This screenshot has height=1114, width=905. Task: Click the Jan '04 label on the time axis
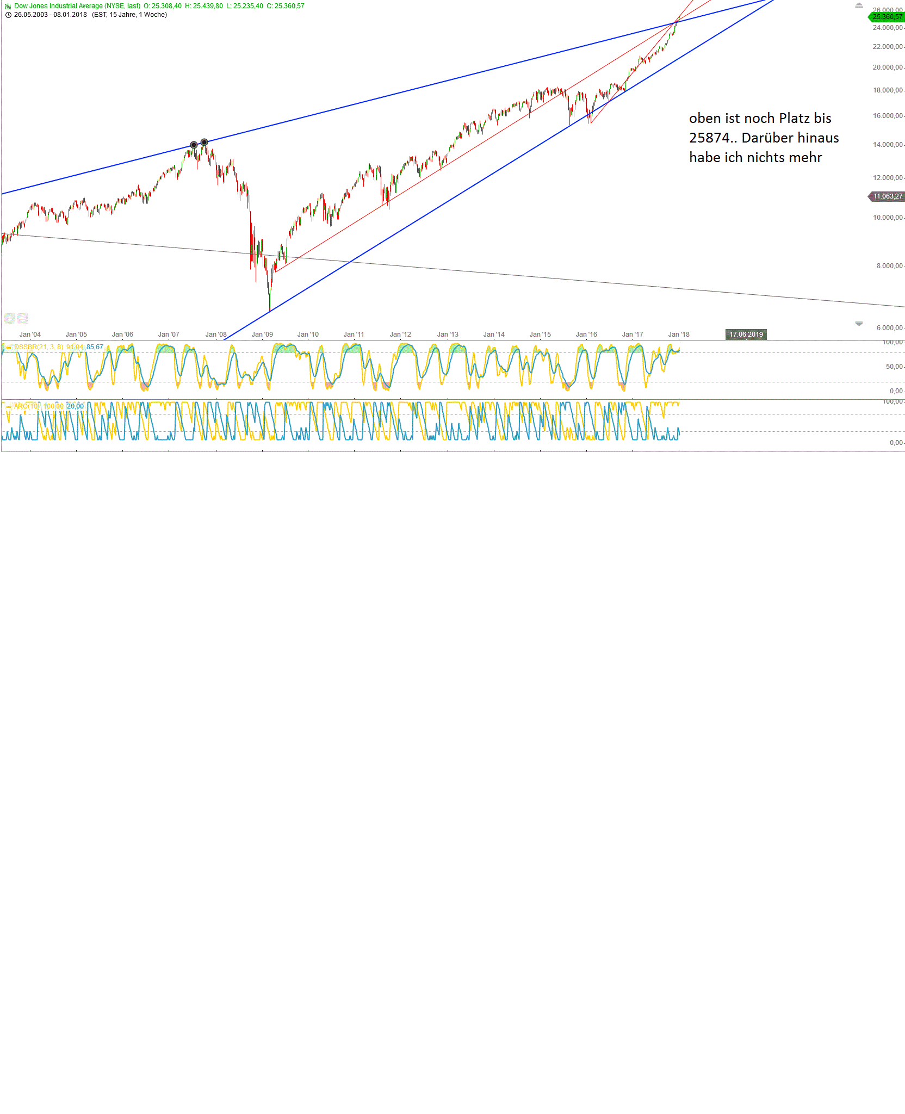[x=30, y=335]
